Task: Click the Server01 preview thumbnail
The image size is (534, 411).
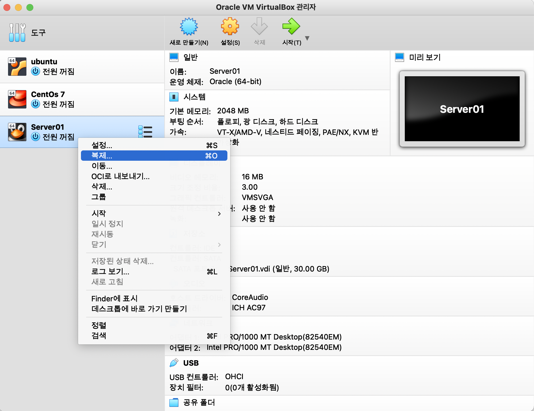Action: (x=462, y=109)
